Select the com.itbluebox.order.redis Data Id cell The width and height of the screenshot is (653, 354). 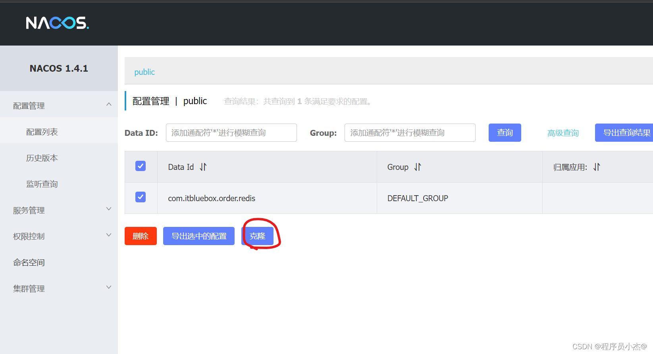click(x=267, y=198)
